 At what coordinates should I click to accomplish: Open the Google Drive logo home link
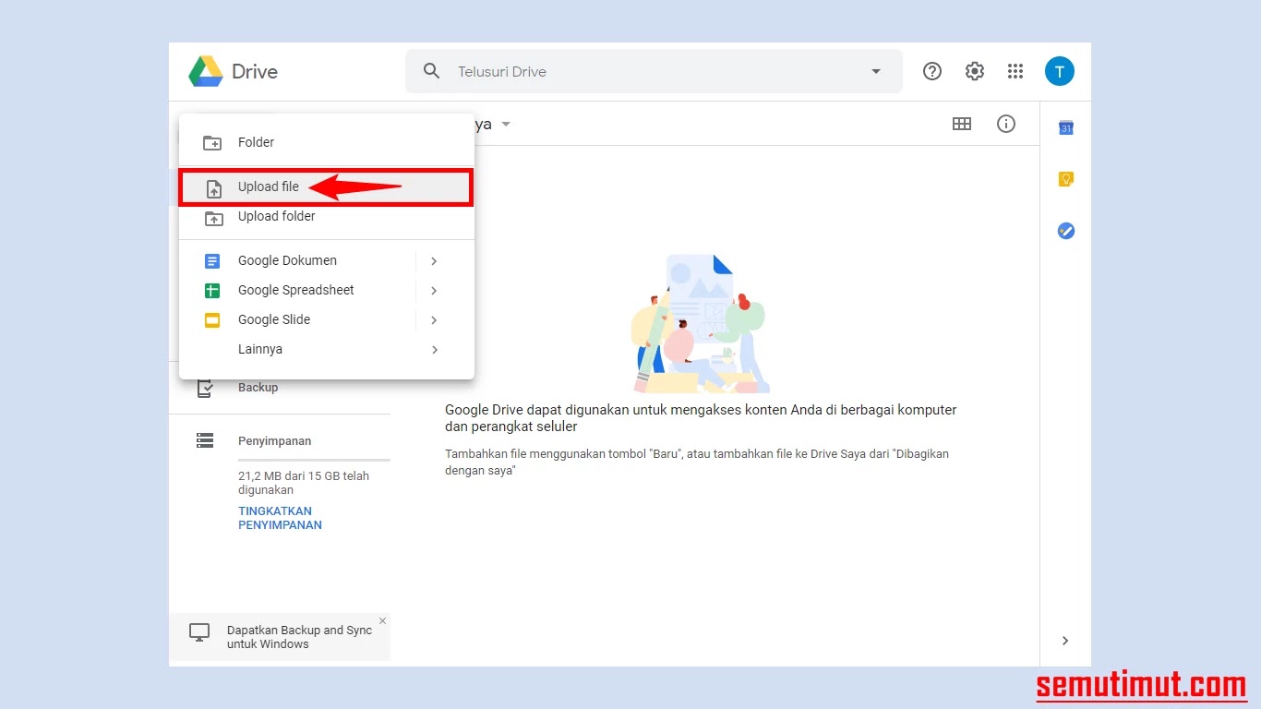233,71
